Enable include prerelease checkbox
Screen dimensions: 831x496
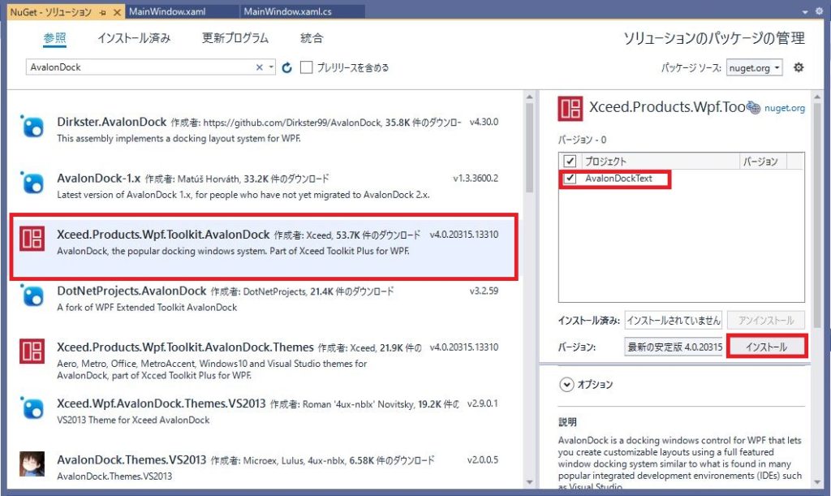tap(306, 67)
